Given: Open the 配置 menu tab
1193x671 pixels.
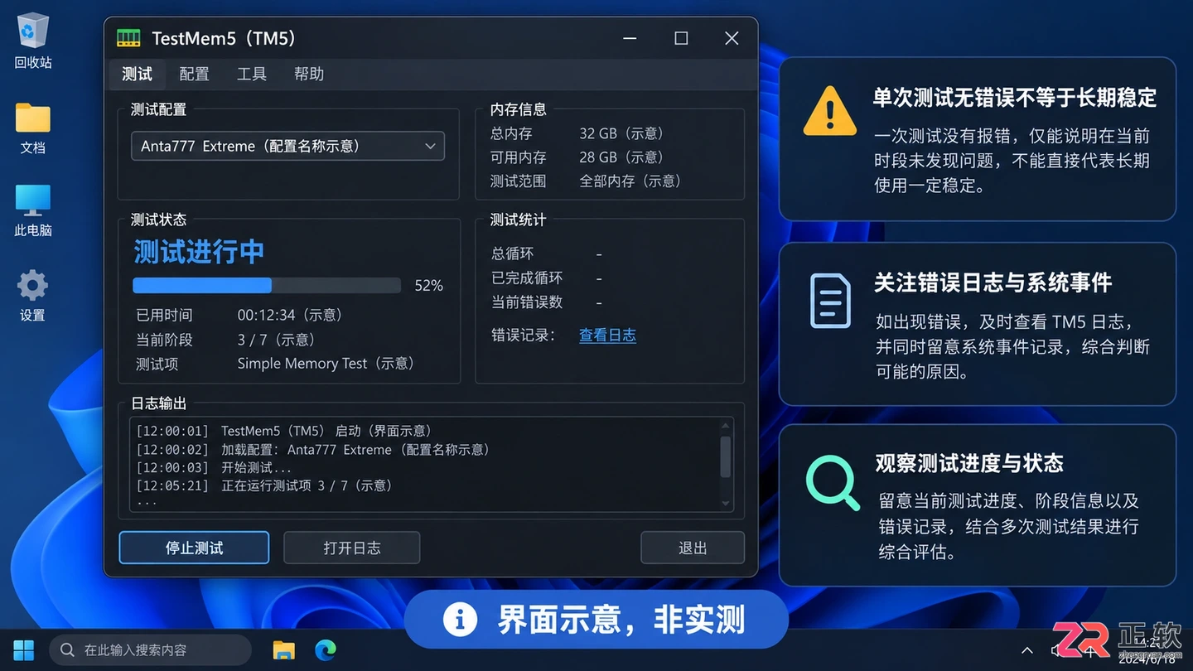Looking at the screenshot, I should point(194,74).
